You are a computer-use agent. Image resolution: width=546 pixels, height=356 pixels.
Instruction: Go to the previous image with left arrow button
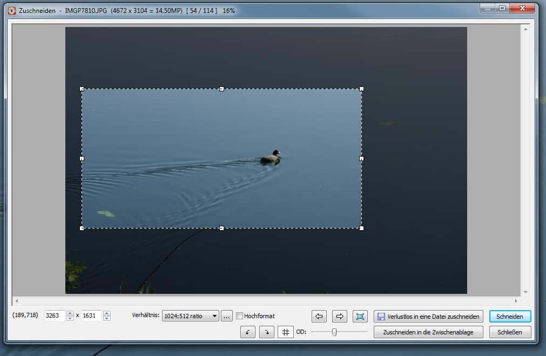319,316
